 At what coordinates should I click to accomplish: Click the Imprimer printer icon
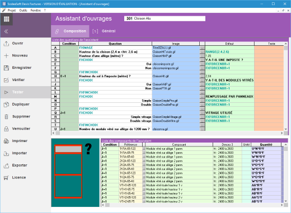[x=6, y=141]
